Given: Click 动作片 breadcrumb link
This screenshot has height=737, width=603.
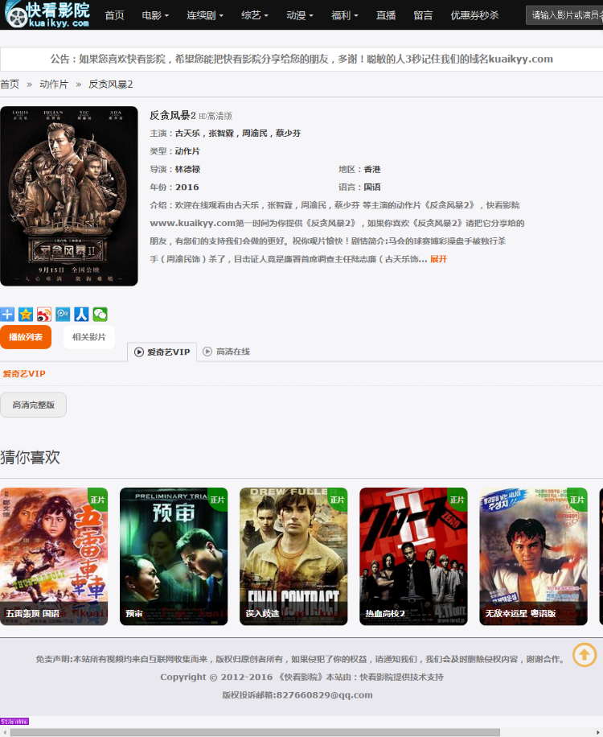Looking at the screenshot, I should click(x=54, y=84).
